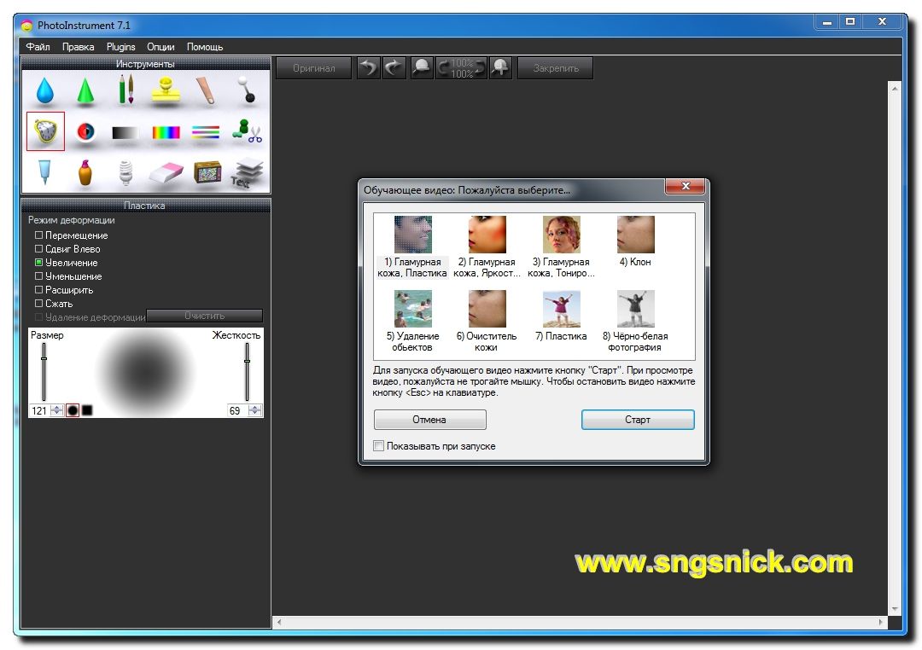Open the Файл menu
Viewport: 922px width, 650px height.
[38, 47]
